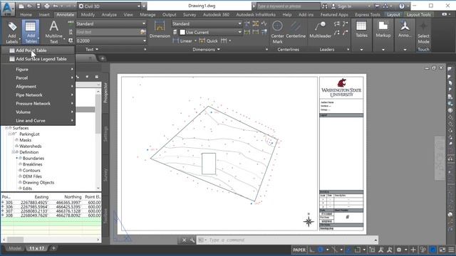Select the Centerline tool
This screenshot has height=256, width=456.
[296, 30]
